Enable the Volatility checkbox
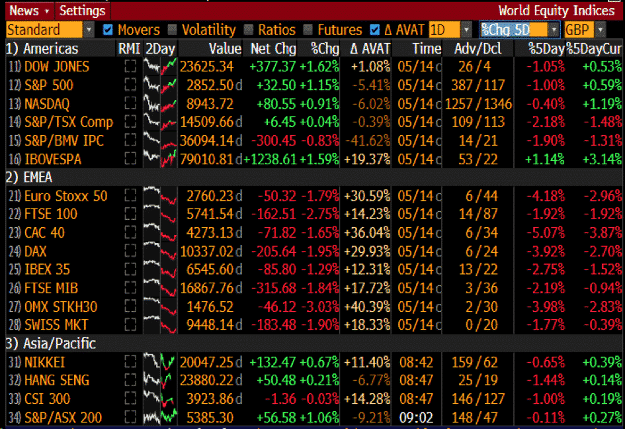 [172, 30]
